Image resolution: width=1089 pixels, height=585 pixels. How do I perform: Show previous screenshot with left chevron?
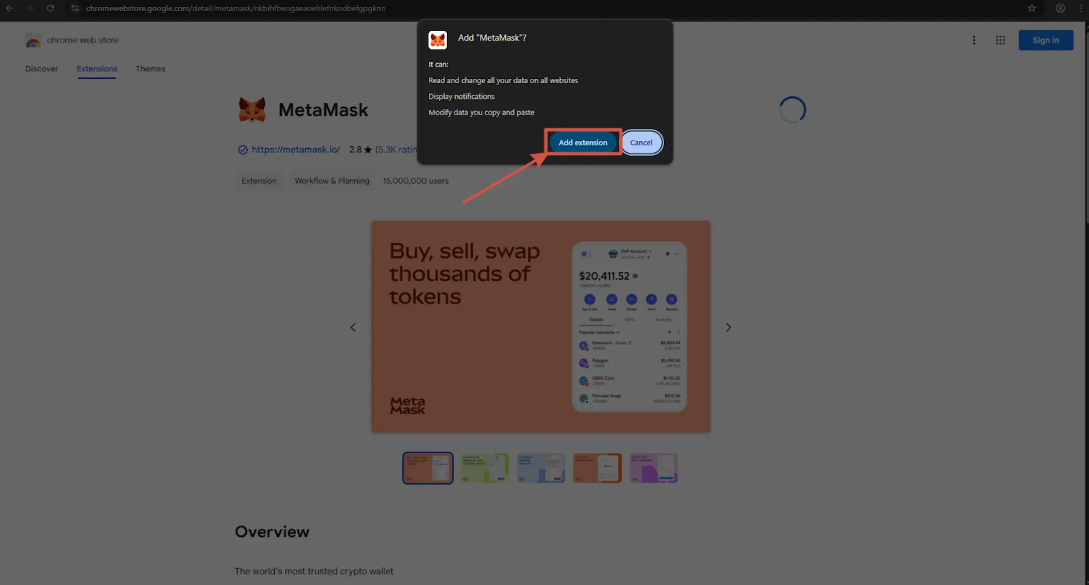click(353, 327)
